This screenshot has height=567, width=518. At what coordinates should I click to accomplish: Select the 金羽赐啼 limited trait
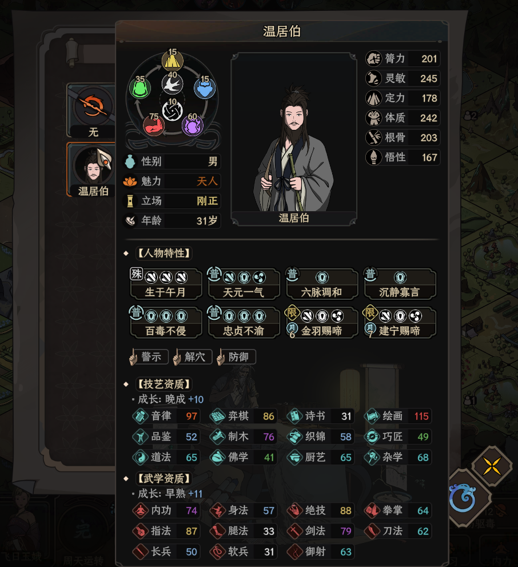[x=321, y=323]
